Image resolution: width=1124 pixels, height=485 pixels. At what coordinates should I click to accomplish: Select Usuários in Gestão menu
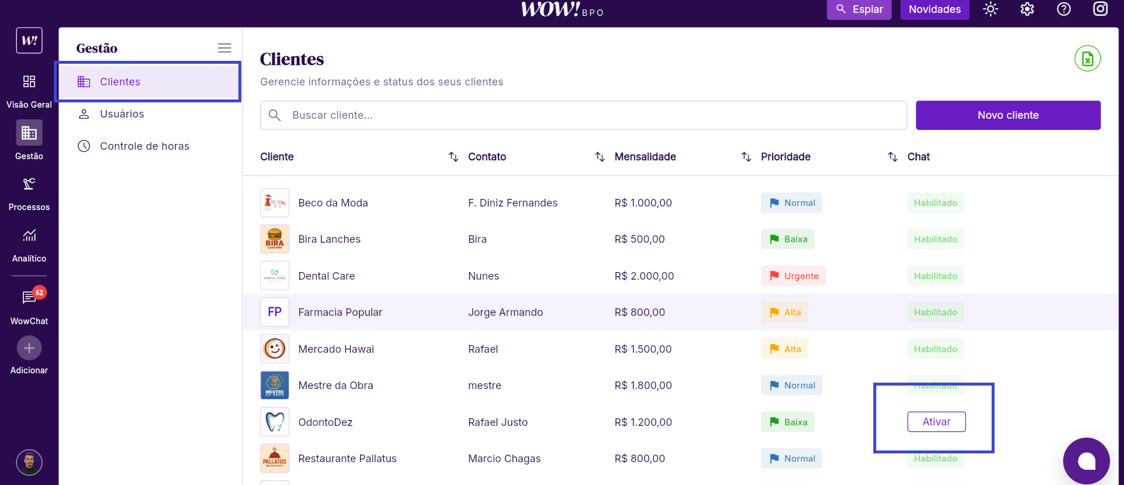tap(122, 114)
